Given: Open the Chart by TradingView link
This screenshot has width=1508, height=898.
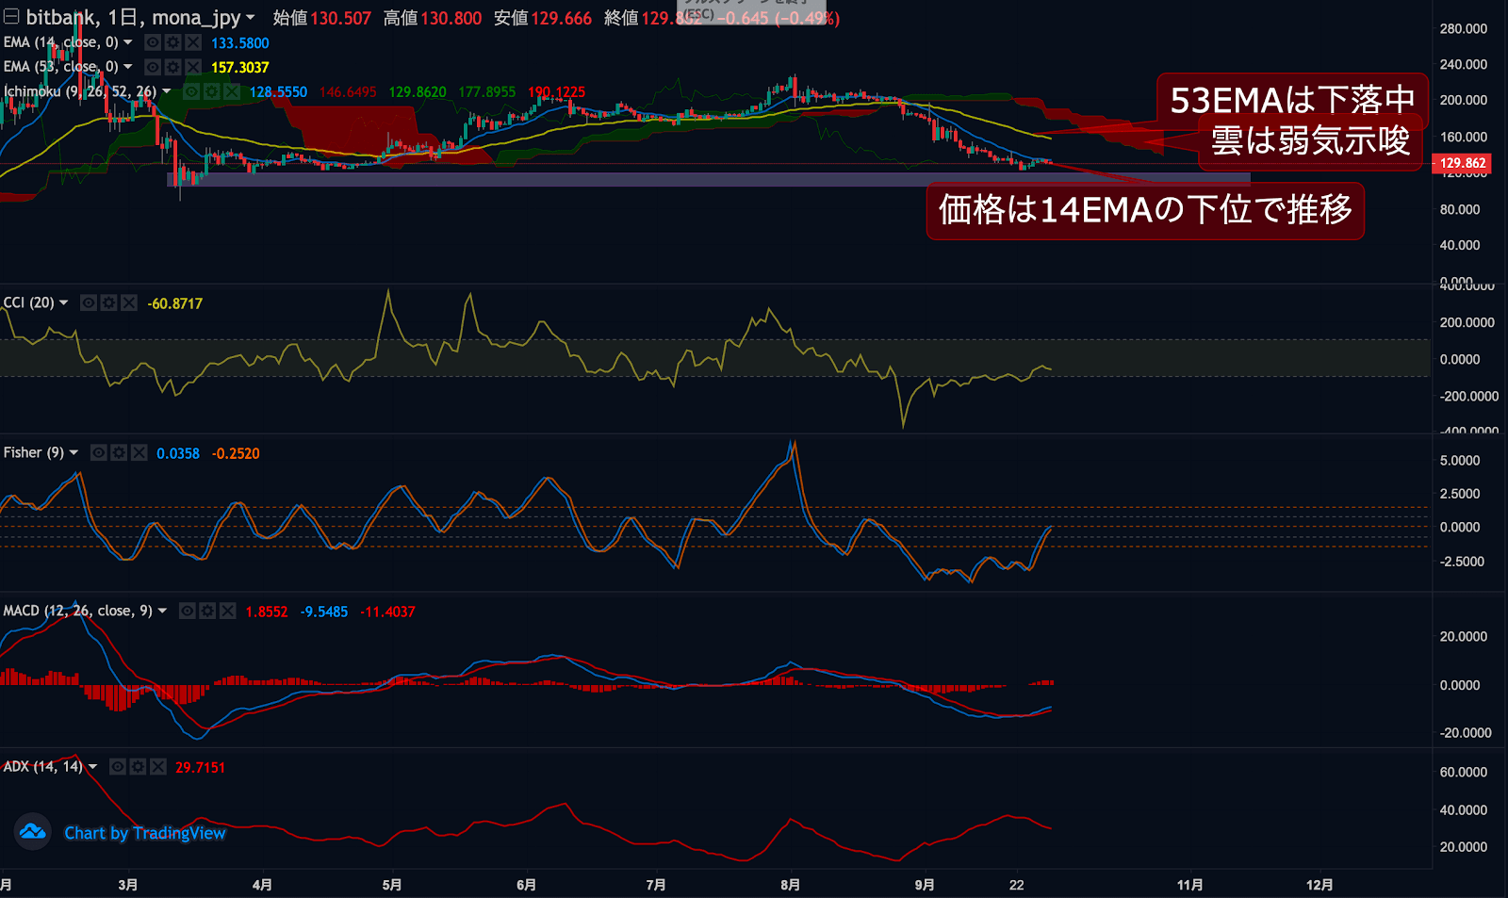Looking at the screenshot, I should (x=145, y=833).
